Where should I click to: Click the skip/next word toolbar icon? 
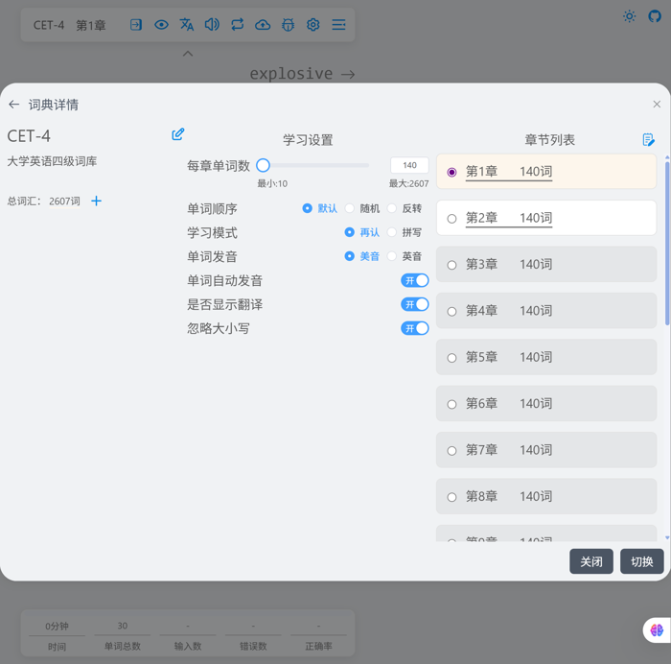tap(136, 25)
